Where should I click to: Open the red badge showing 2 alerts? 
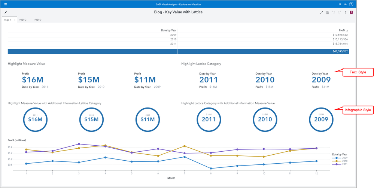pyautogui.click(x=351, y=12)
